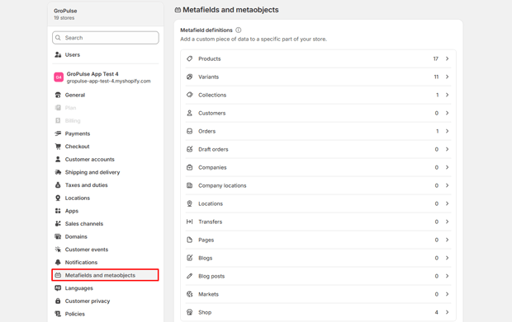
Task: Open Products metafield definitions
Action: pos(319,58)
